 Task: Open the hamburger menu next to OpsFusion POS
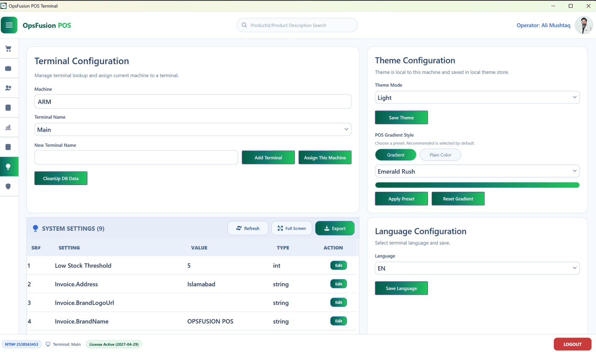[9, 25]
